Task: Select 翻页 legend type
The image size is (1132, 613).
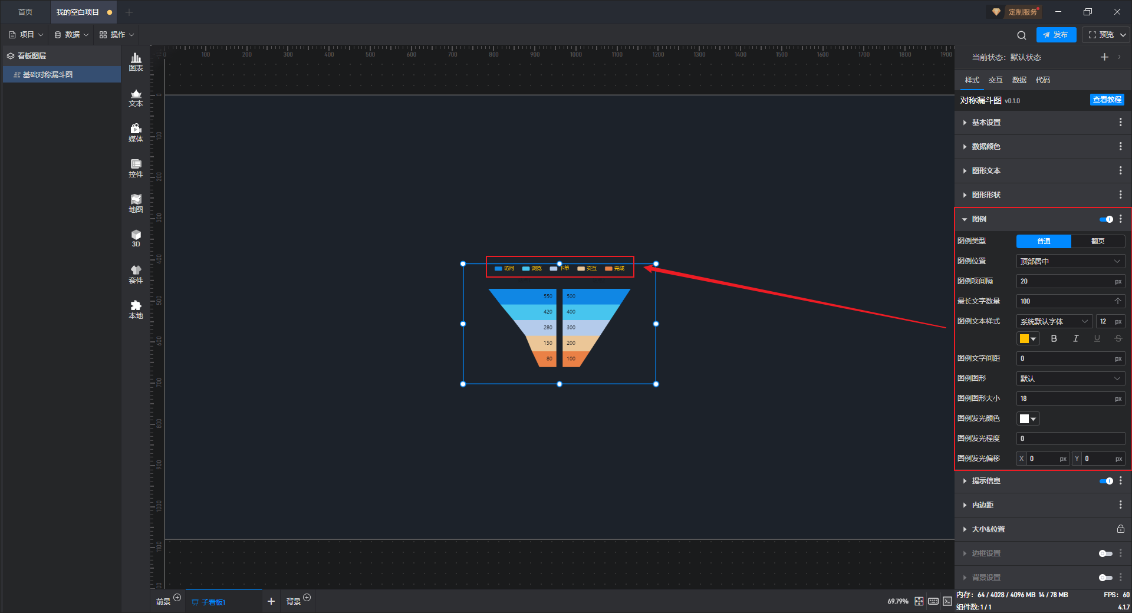Action: (x=1098, y=241)
